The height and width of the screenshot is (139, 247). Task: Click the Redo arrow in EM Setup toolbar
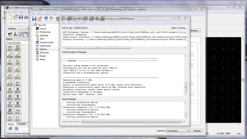pos(51,19)
